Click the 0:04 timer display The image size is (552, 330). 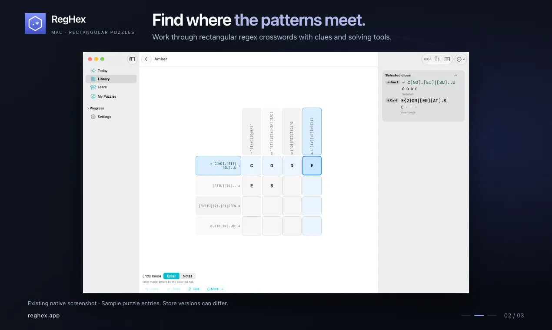pyautogui.click(x=428, y=59)
